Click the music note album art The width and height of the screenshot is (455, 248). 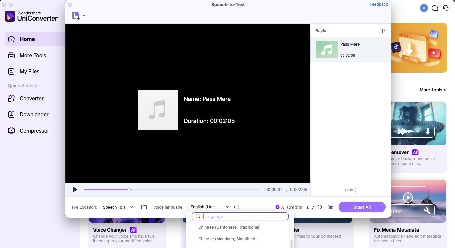pyautogui.click(x=158, y=110)
